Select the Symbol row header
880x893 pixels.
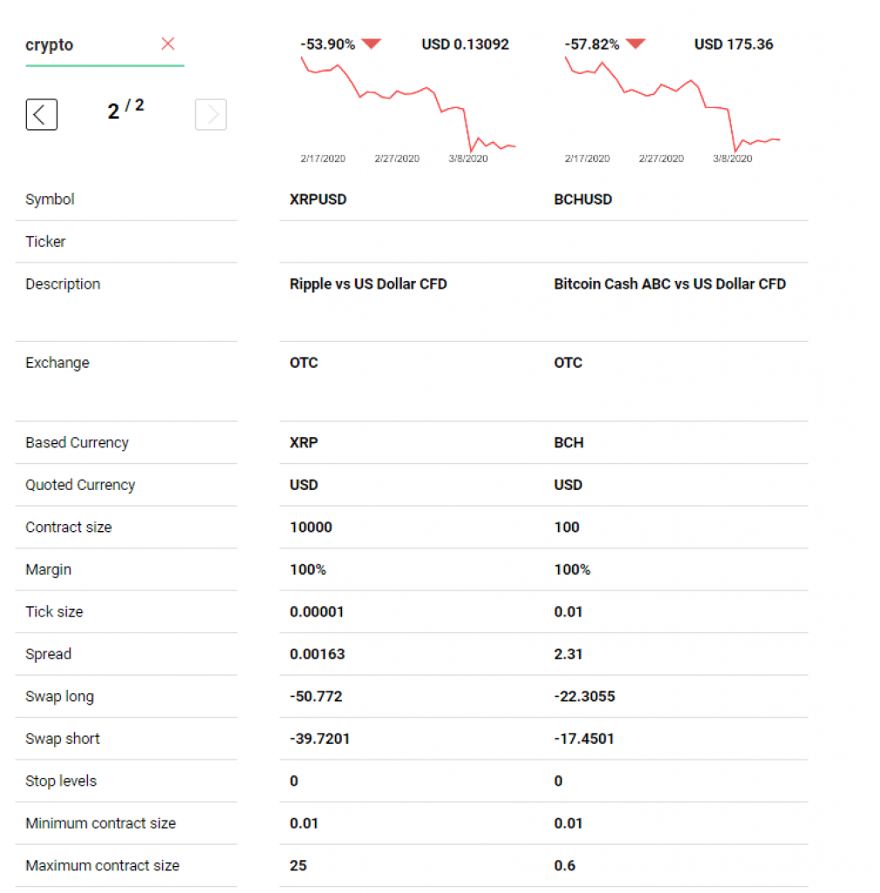(x=49, y=199)
